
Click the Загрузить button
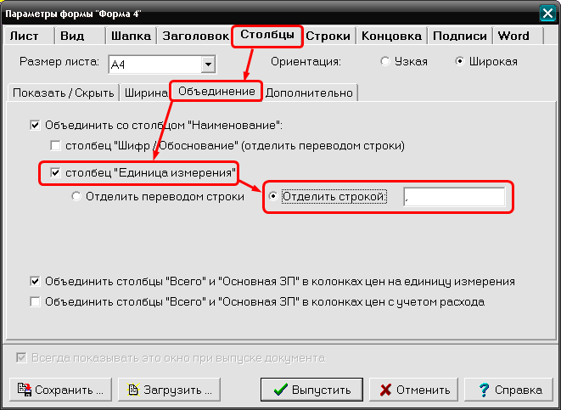[169, 390]
